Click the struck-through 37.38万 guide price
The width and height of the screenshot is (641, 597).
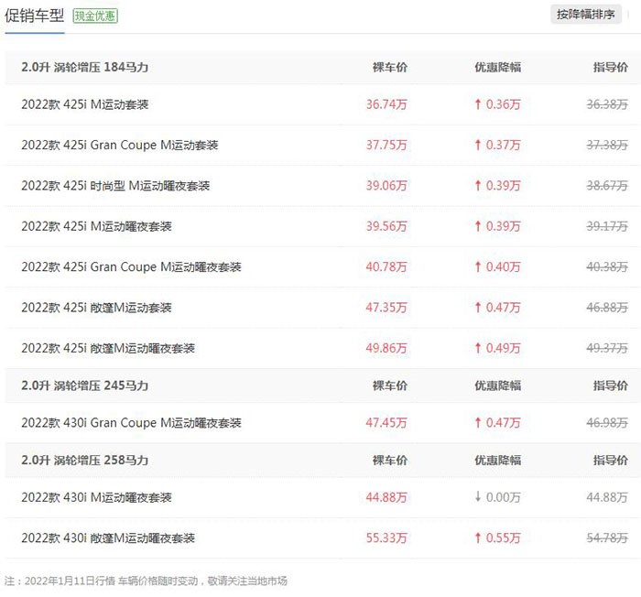pyautogui.click(x=607, y=145)
